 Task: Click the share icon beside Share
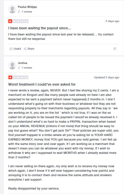point(25,49)
